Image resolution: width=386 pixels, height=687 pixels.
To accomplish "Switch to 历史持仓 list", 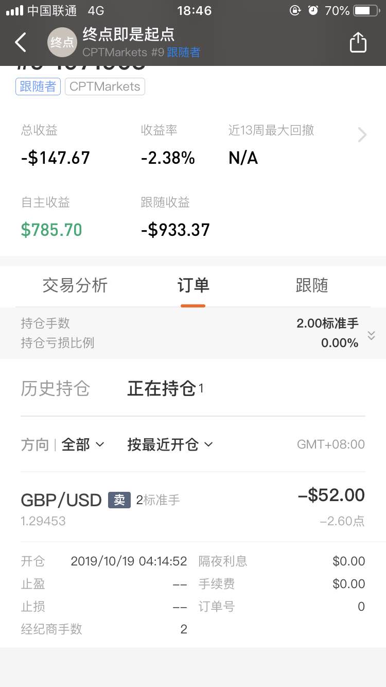I will pos(55,388).
